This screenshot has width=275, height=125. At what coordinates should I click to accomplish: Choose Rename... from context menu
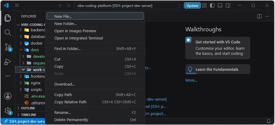click(95, 113)
